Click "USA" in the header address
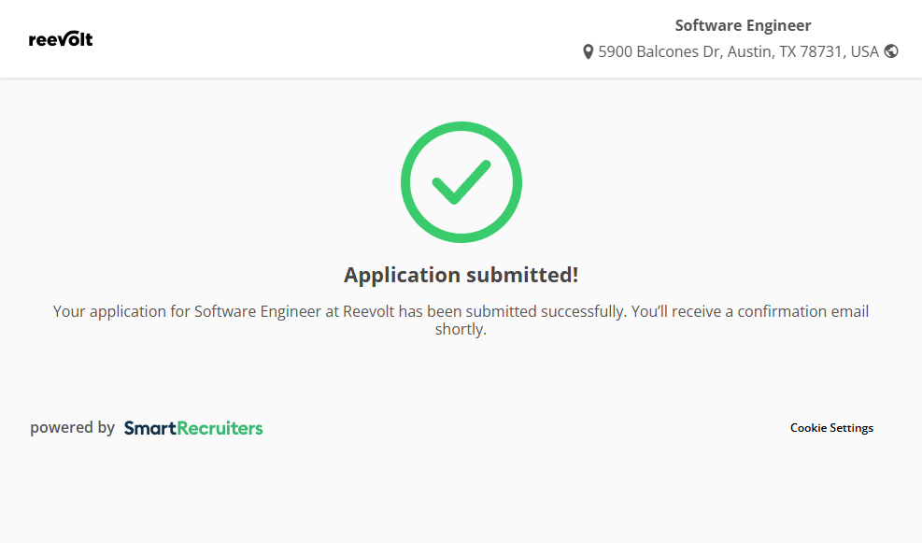The width and height of the screenshot is (922, 543). [x=864, y=51]
